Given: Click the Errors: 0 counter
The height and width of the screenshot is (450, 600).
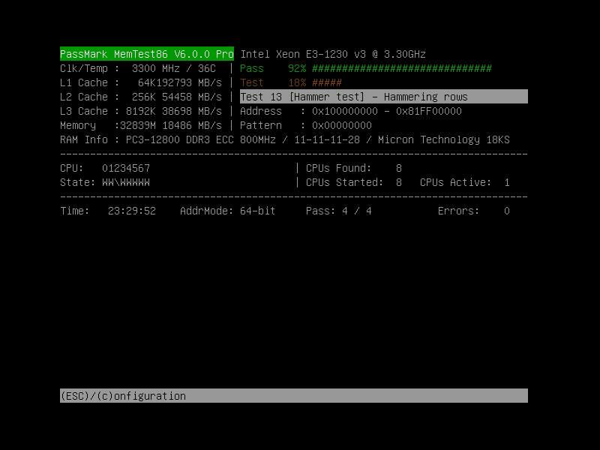Looking at the screenshot, I should [474, 211].
